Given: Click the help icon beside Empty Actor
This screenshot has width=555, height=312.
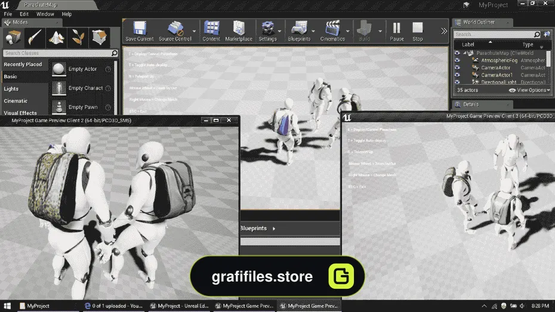Looking at the screenshot, I should (x=108, y=69).
